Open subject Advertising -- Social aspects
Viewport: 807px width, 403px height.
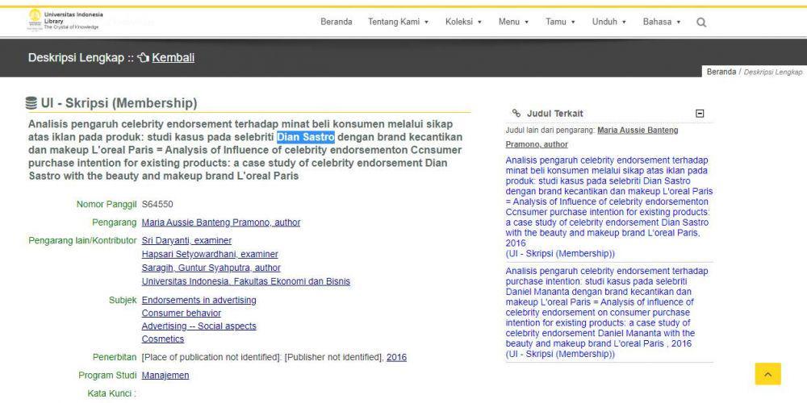pos(199,326)
